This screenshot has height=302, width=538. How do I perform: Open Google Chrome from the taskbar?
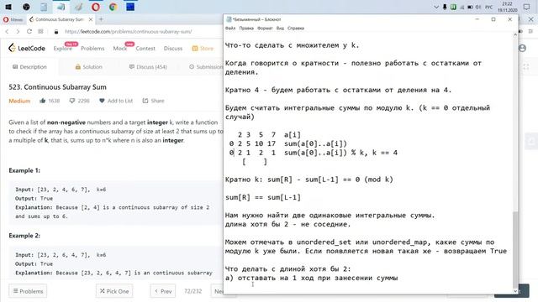click(x=113, y=7)
